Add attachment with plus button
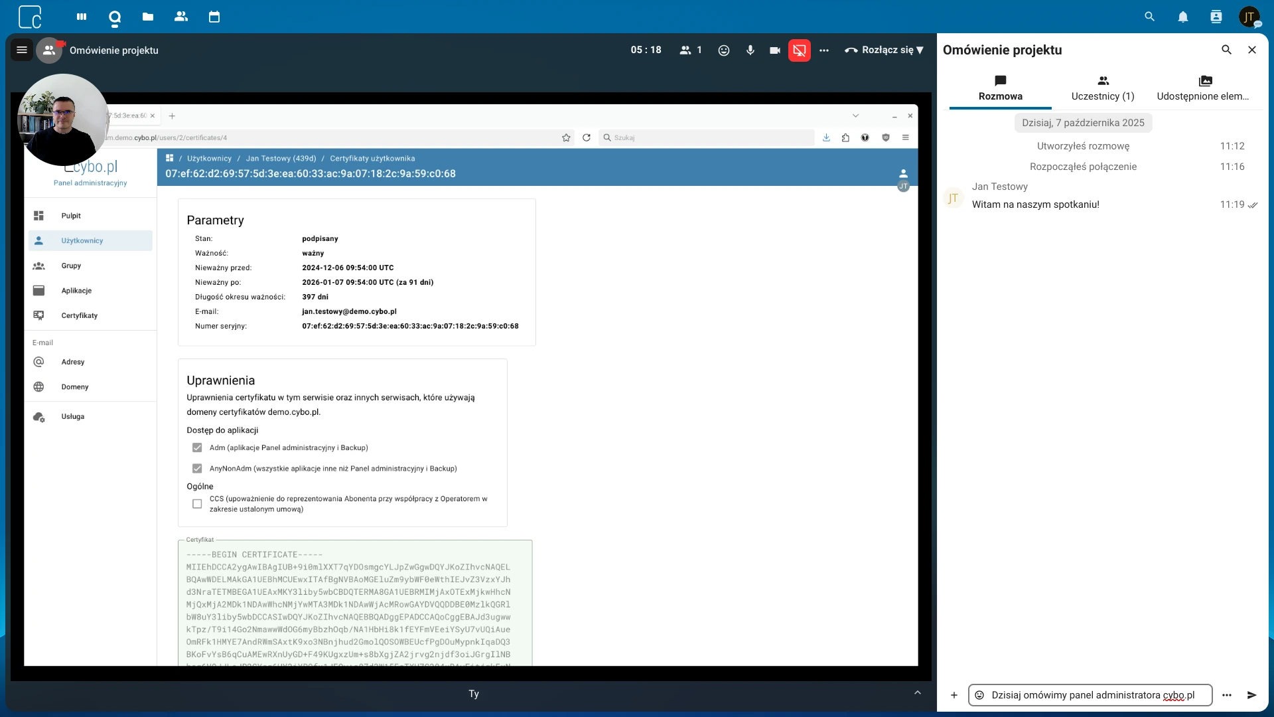The width and height of the screenshot is (1274, 717). pos(954,695)
